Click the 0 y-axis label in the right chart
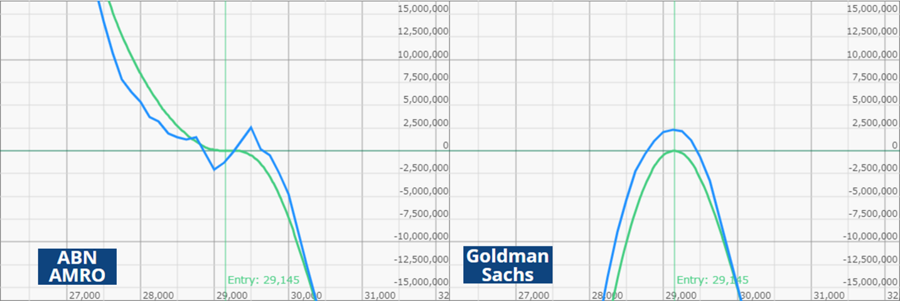 895,145
